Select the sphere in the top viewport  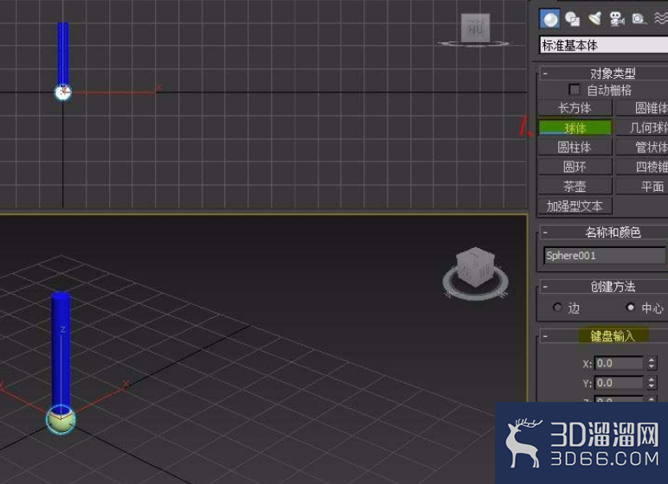point(62,92)
